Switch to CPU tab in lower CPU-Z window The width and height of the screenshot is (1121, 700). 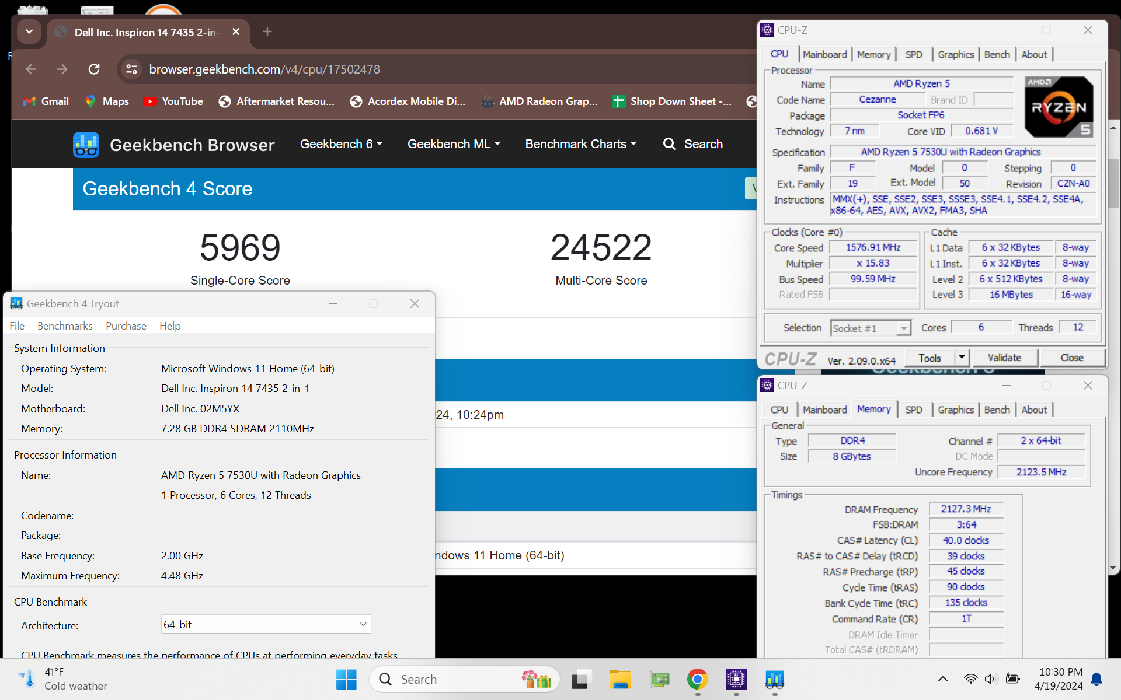[x=779, y=409]
